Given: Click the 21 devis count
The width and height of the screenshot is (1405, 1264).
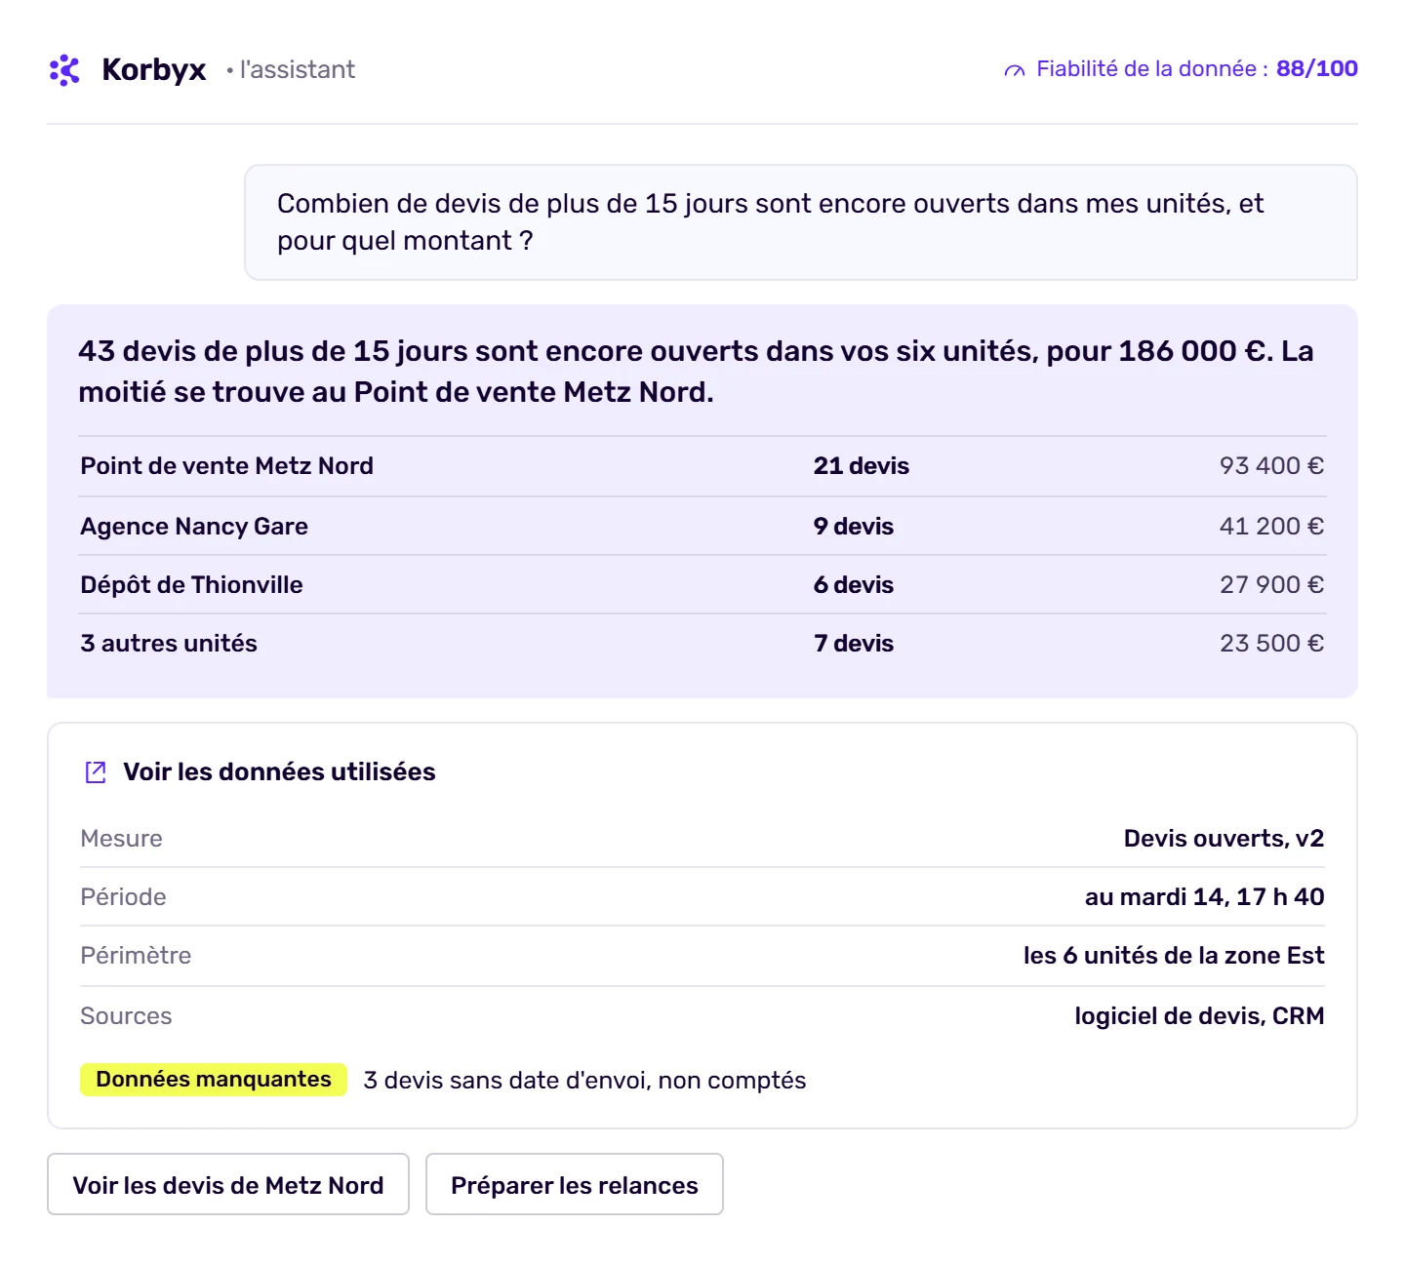Looking at the screenshot, I should 862,466.
